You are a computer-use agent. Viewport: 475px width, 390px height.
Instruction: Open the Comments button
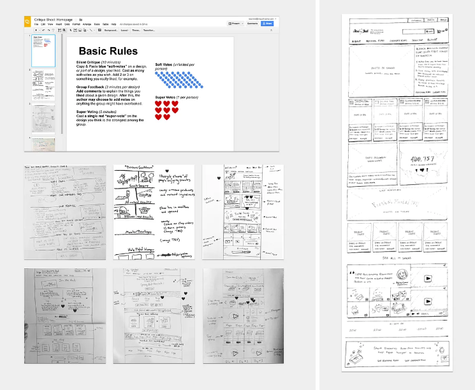point(253,23)
